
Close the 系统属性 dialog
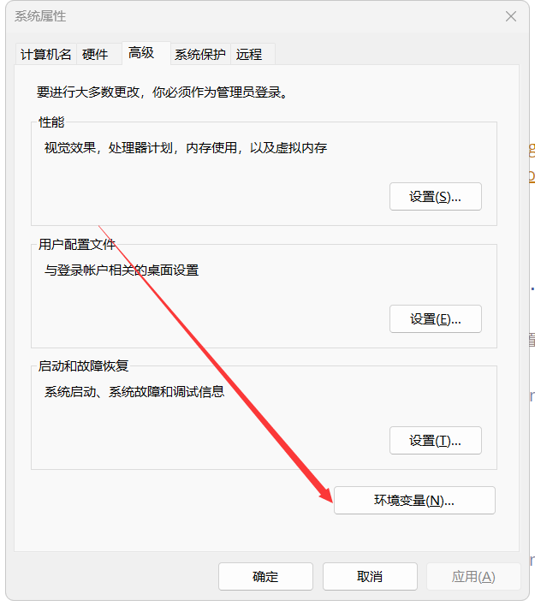(x=511, y=16)
